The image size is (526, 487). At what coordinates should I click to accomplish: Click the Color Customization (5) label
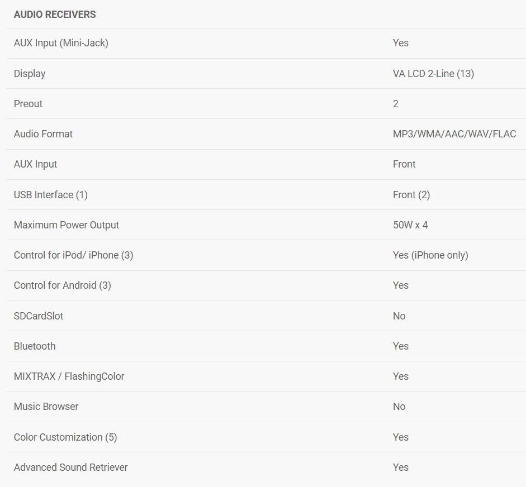pos(65,437)
